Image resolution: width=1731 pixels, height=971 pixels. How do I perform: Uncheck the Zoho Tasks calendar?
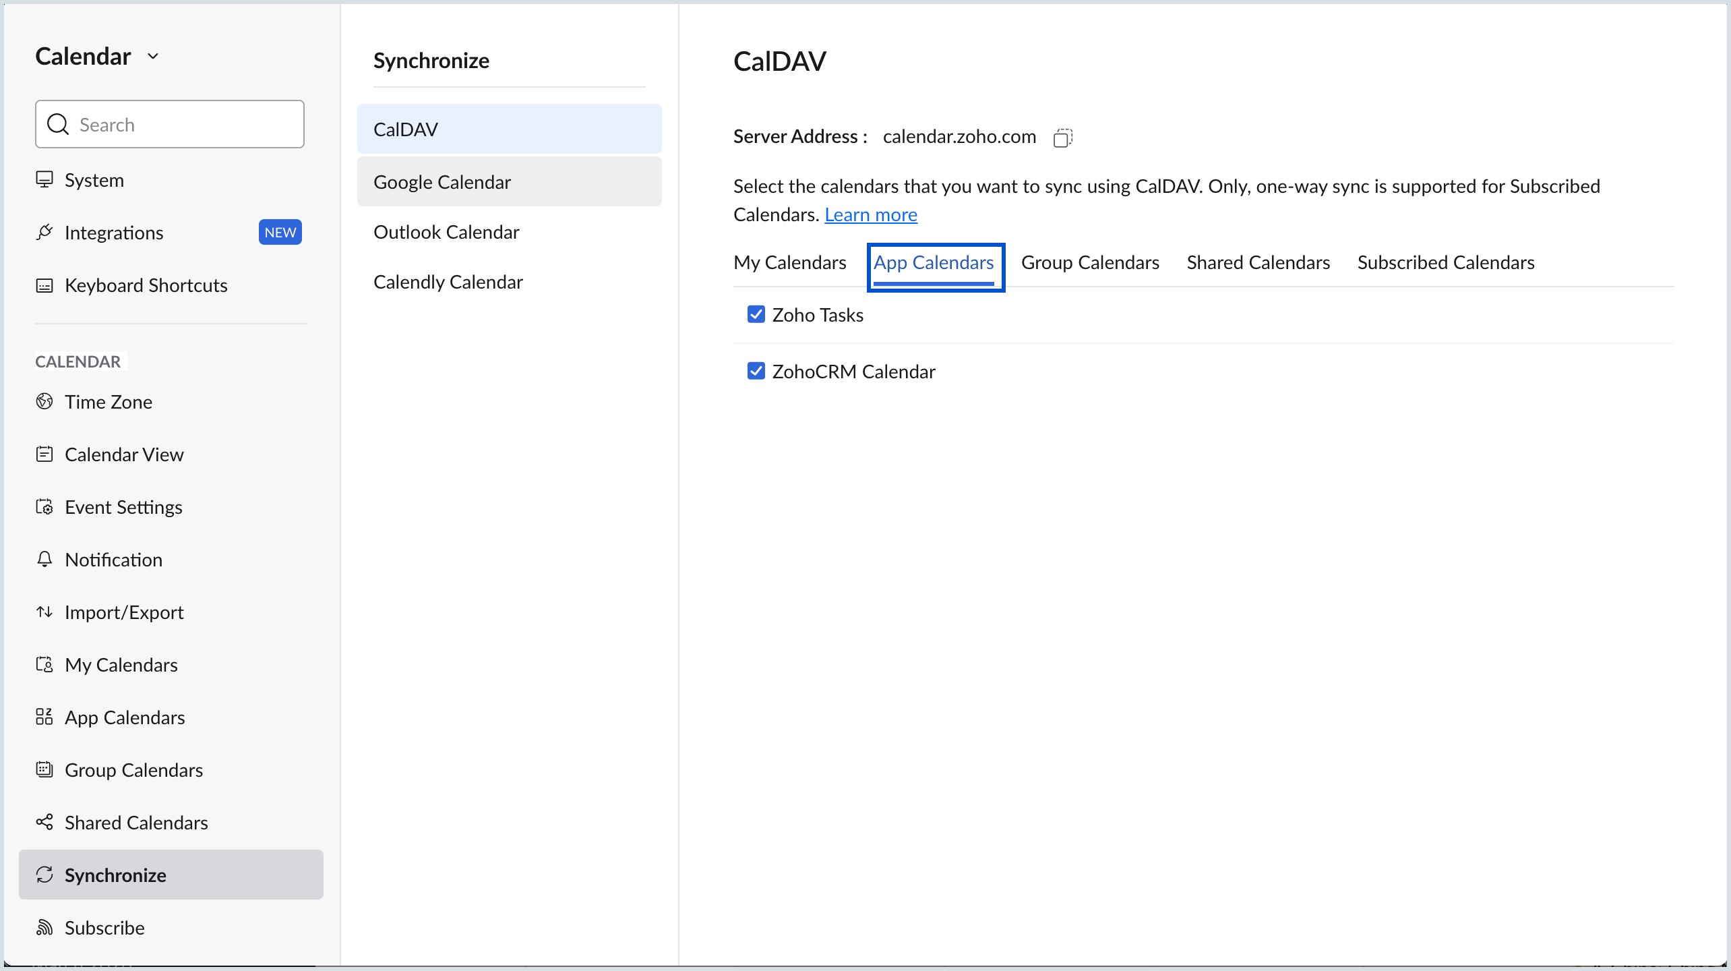click(x=756, y=314)
